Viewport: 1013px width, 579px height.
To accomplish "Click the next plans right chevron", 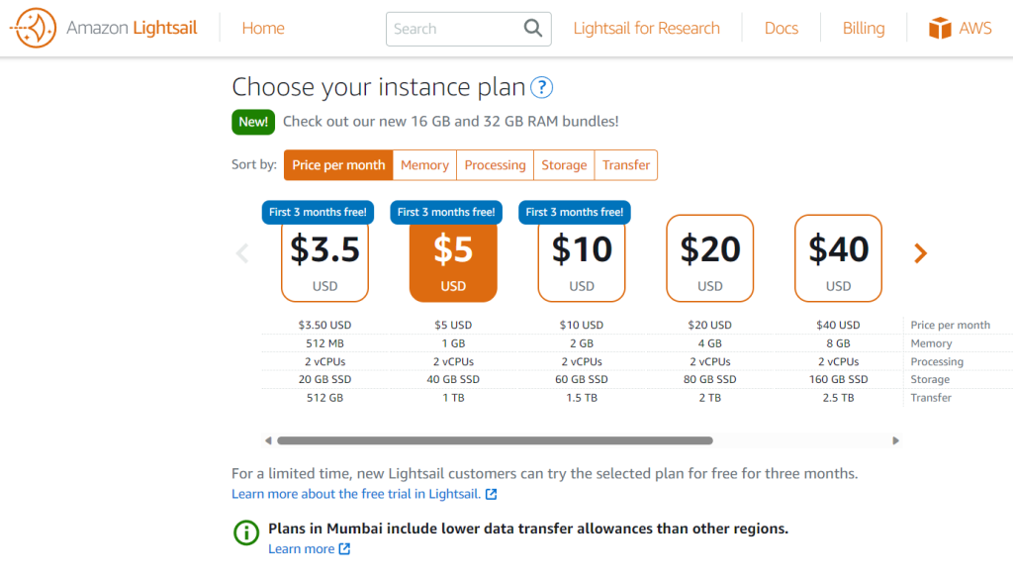I will (x=920, y=253).
